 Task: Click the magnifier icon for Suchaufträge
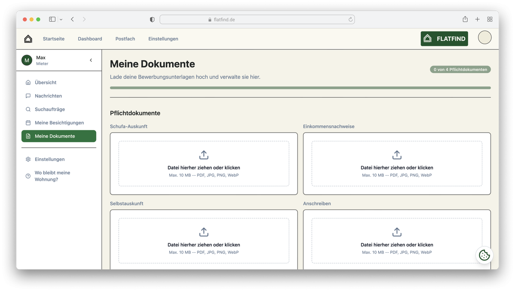click(28, 109)
